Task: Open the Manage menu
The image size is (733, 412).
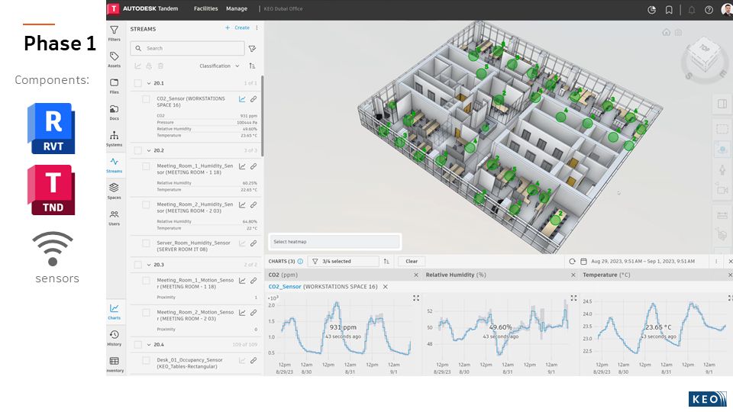Action: click(x=237, y=9)
